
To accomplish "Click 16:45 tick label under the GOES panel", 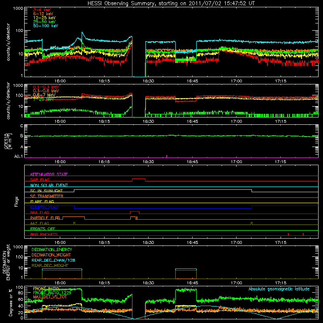I will click(192, 162).
